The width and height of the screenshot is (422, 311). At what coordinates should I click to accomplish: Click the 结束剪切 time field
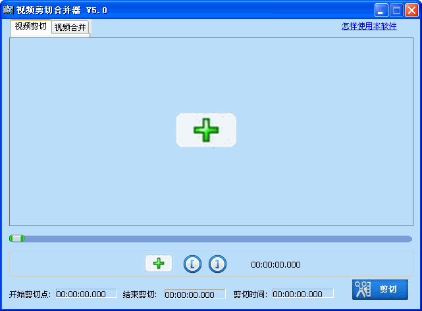195,294
